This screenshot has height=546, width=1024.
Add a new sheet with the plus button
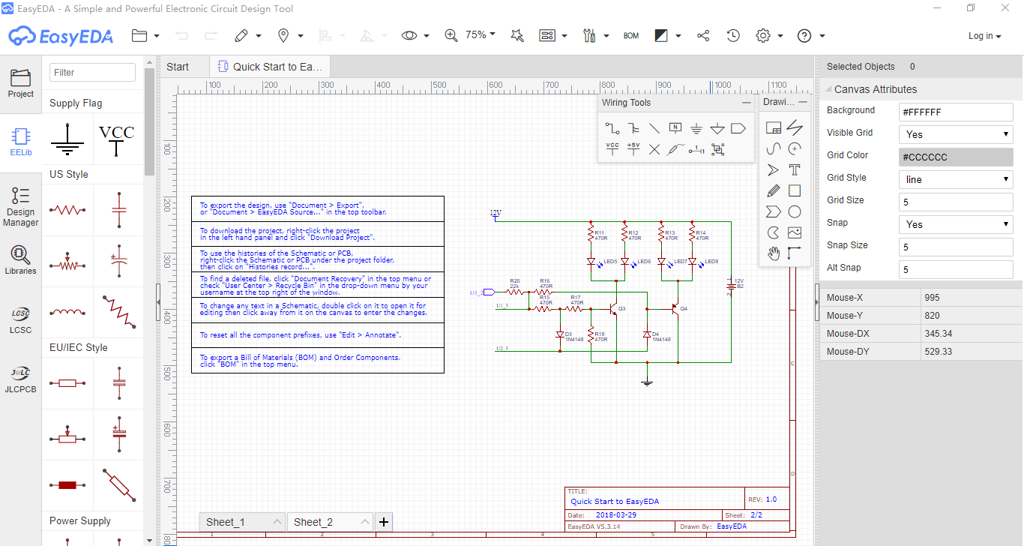pyautogui.click(x=383, y=522)
